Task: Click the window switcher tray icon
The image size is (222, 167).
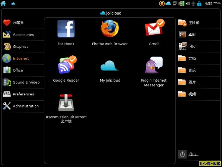Action: coord(175,3)
